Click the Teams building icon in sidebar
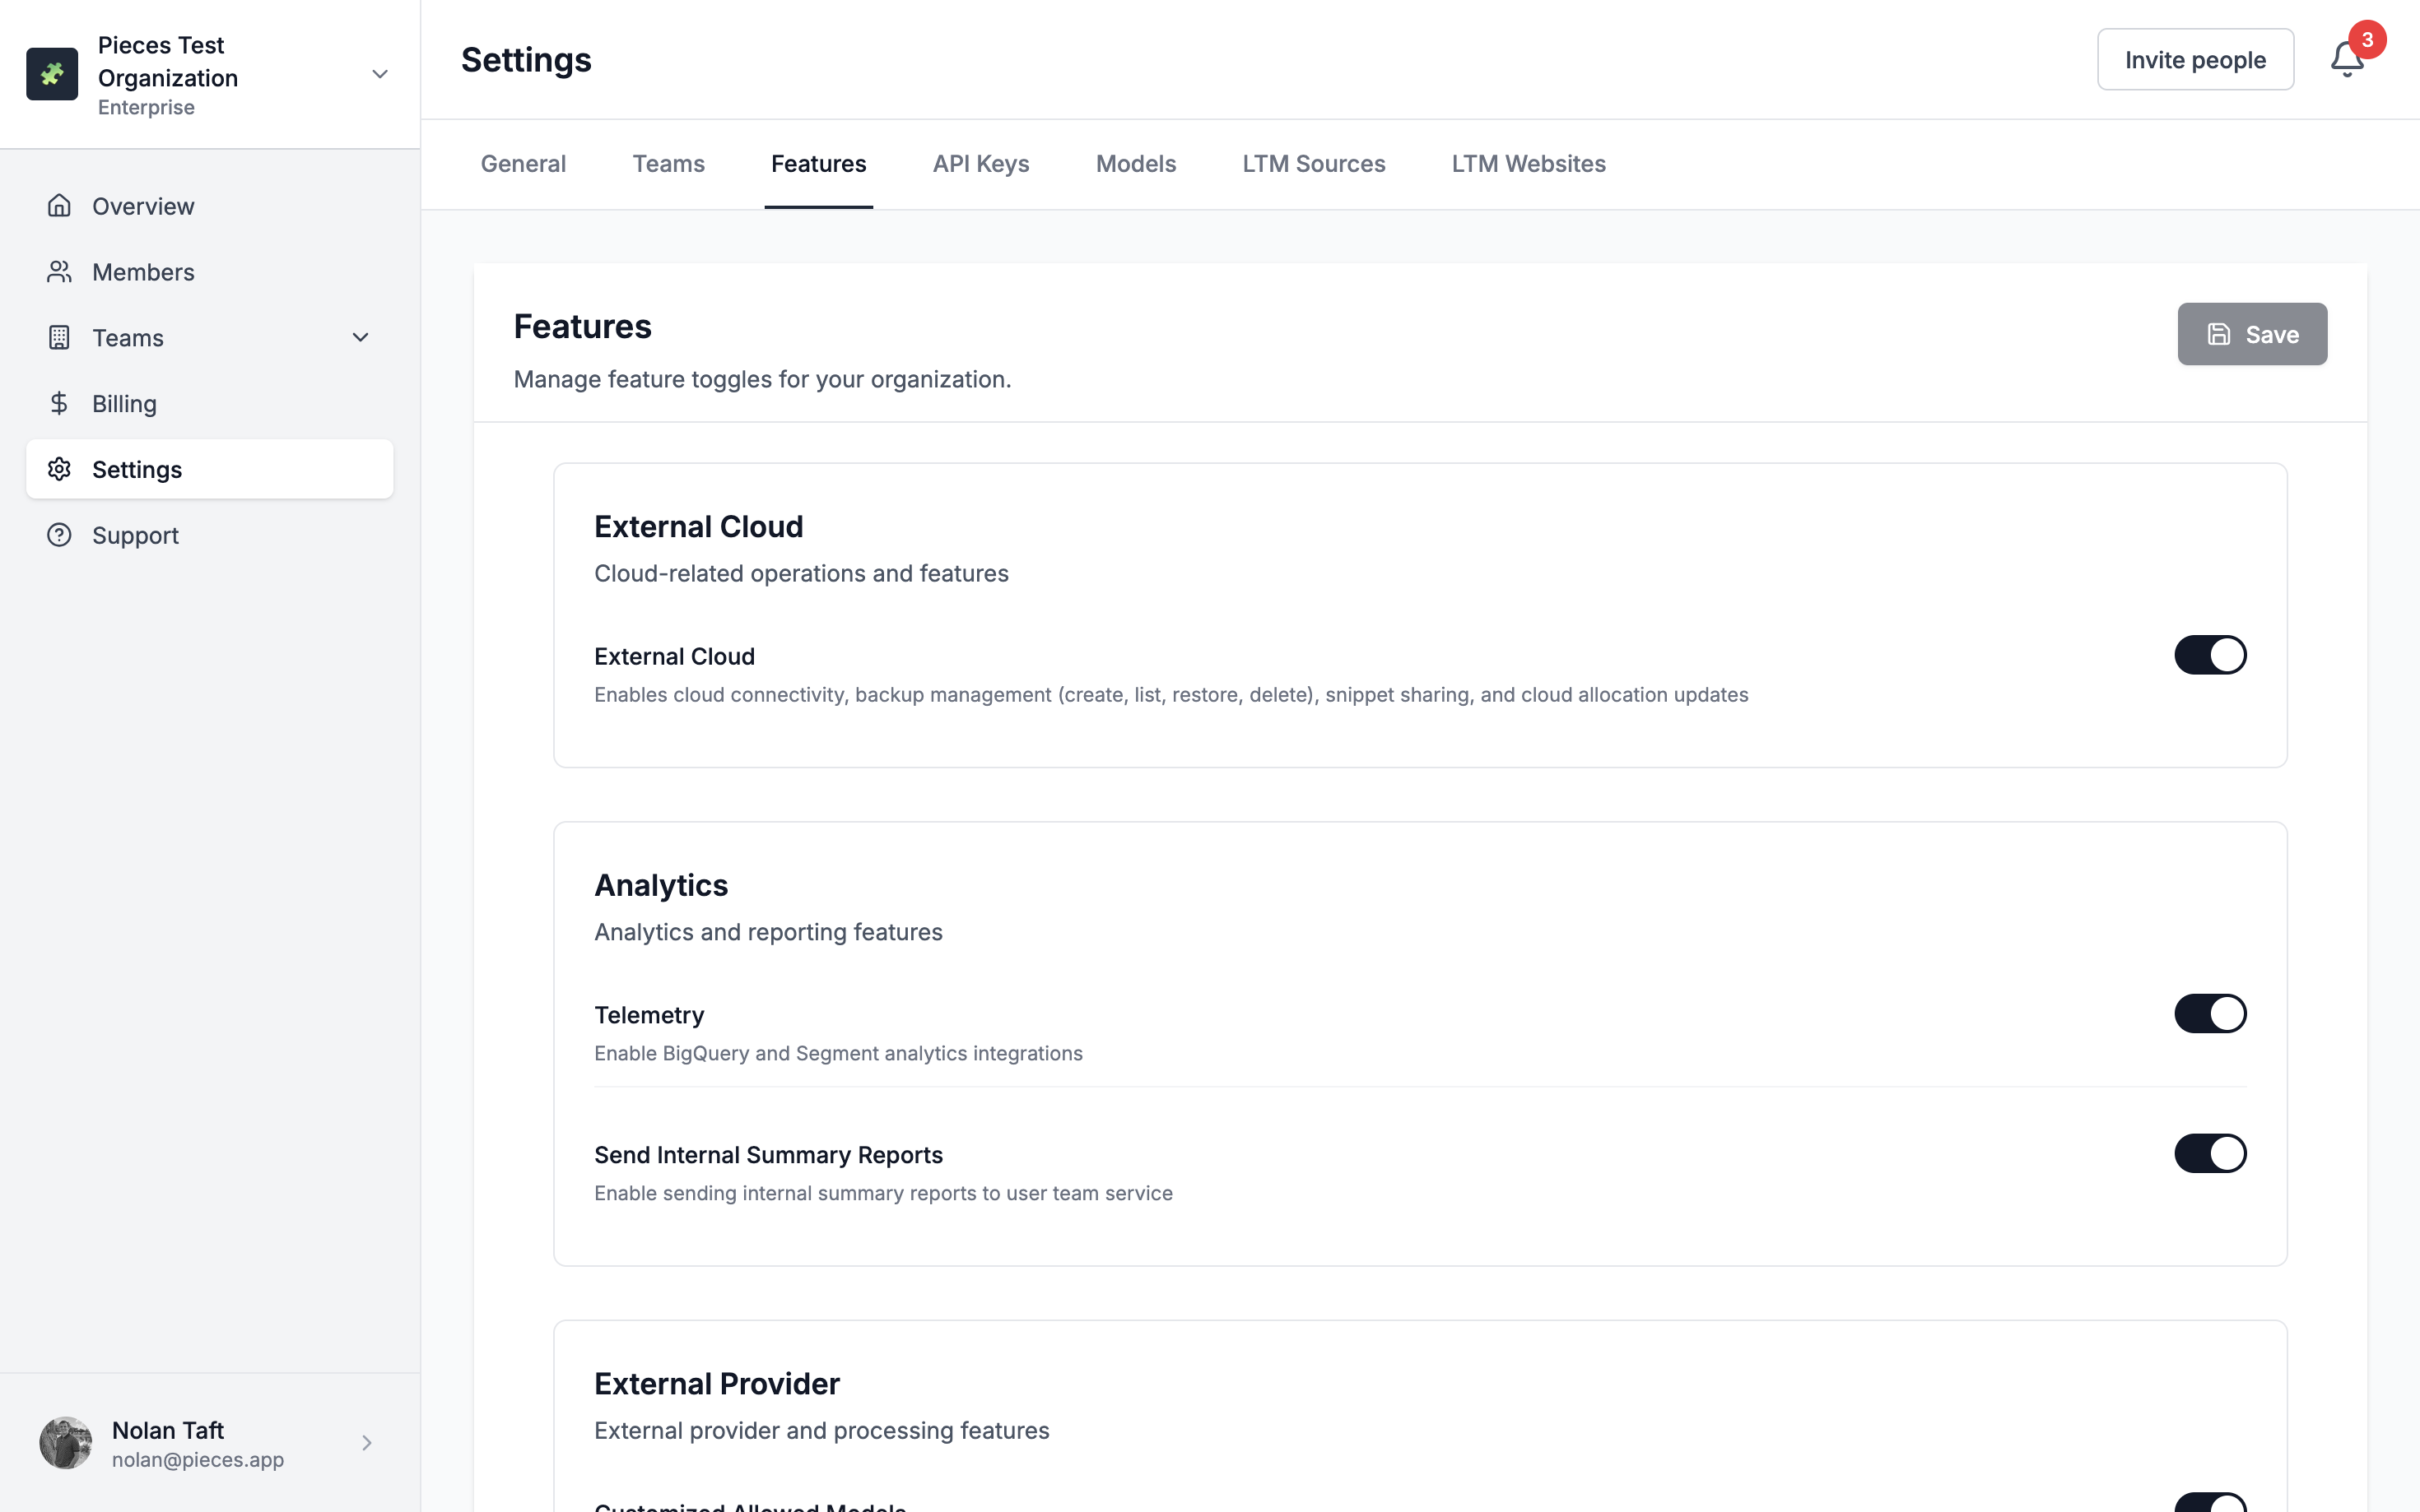Image resolution: width=2420 pixels, height=1512 pixels. 59,338
